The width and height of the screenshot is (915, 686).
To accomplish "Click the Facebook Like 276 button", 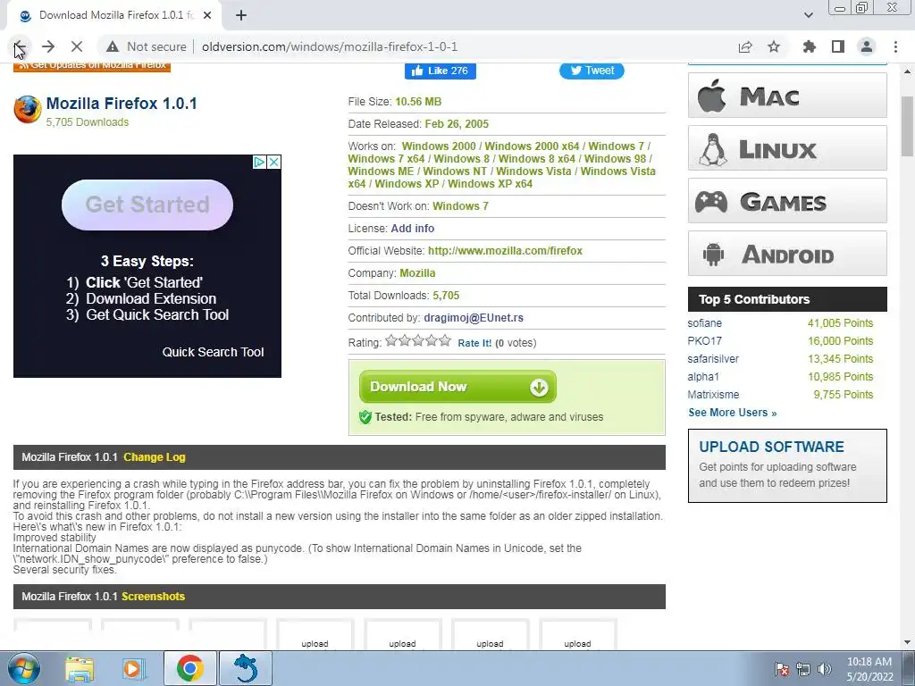I will (x=441, y=71).
